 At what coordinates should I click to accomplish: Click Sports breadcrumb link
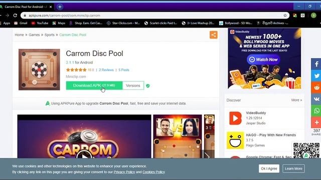pyautogui.click(x=50, y=35)
